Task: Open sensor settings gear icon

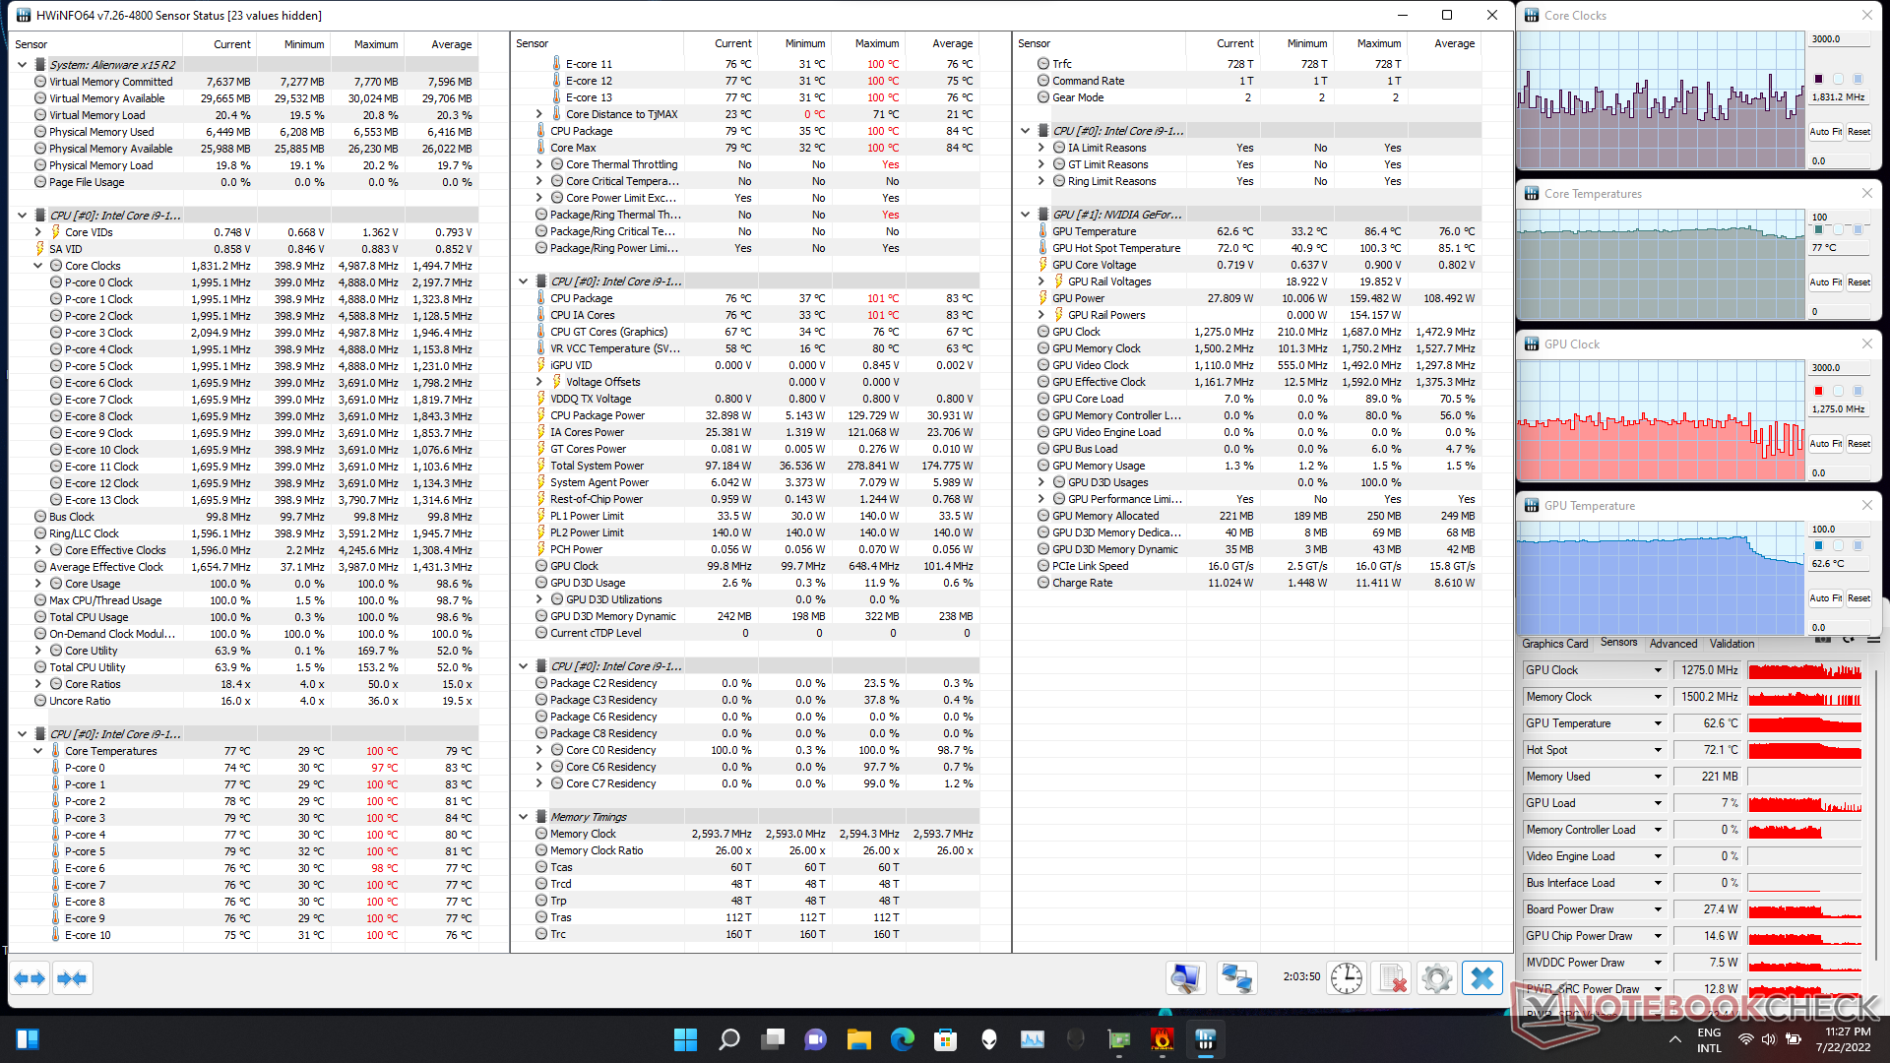Action: (x=1436, y=978)
